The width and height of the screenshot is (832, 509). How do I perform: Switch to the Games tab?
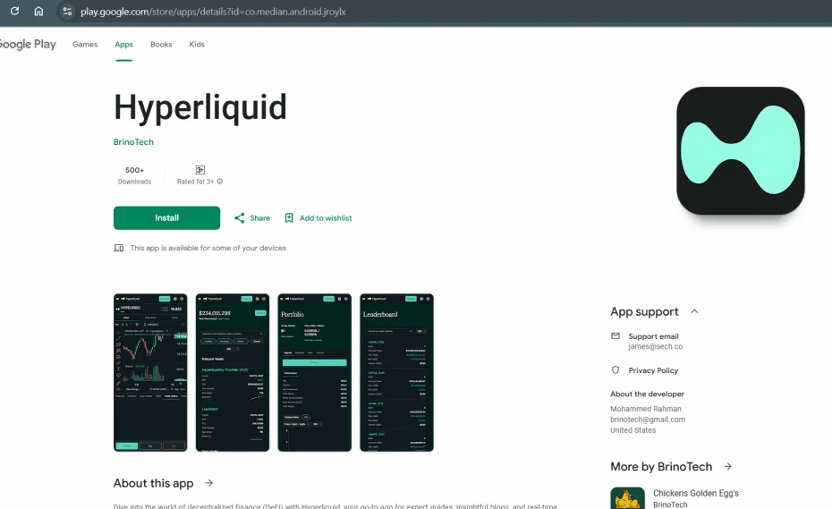(85, 45)
